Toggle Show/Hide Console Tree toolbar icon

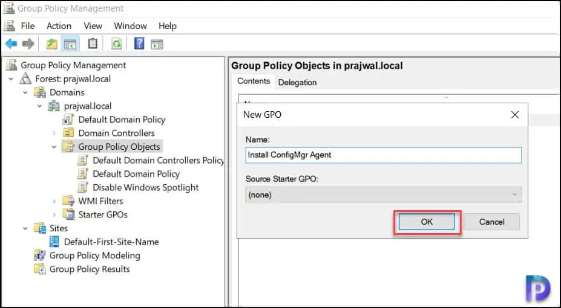pos(70,43)
